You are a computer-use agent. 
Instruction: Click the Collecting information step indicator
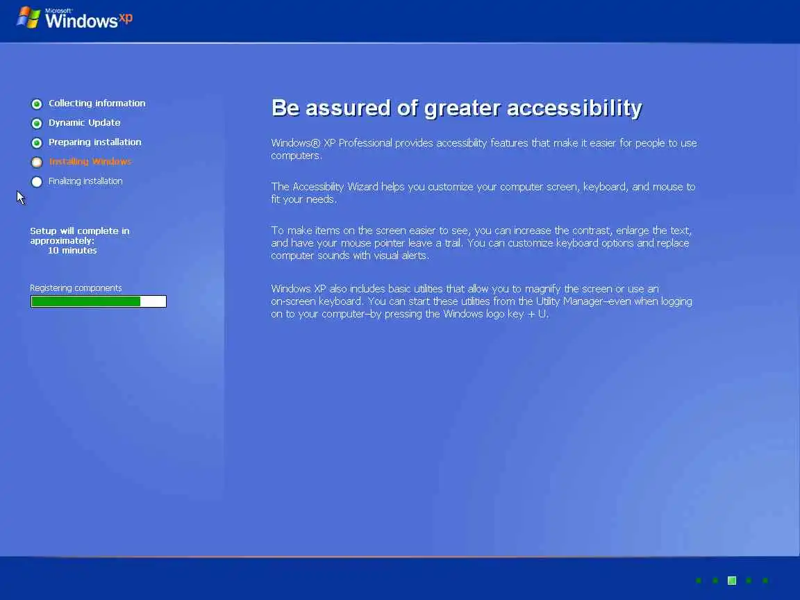37,104
